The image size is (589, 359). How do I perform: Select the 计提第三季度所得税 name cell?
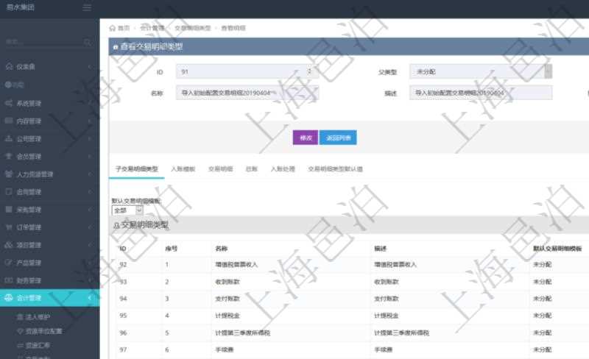[243, 333]
